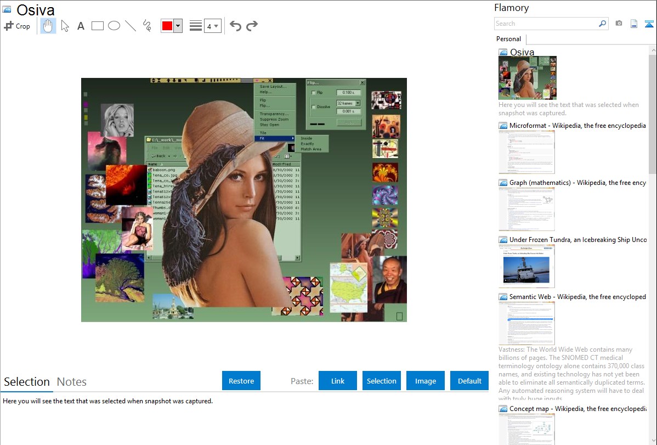Click the icon beside Microformat entry

(x=503, y=126)
